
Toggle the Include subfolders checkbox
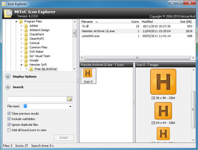9,119
